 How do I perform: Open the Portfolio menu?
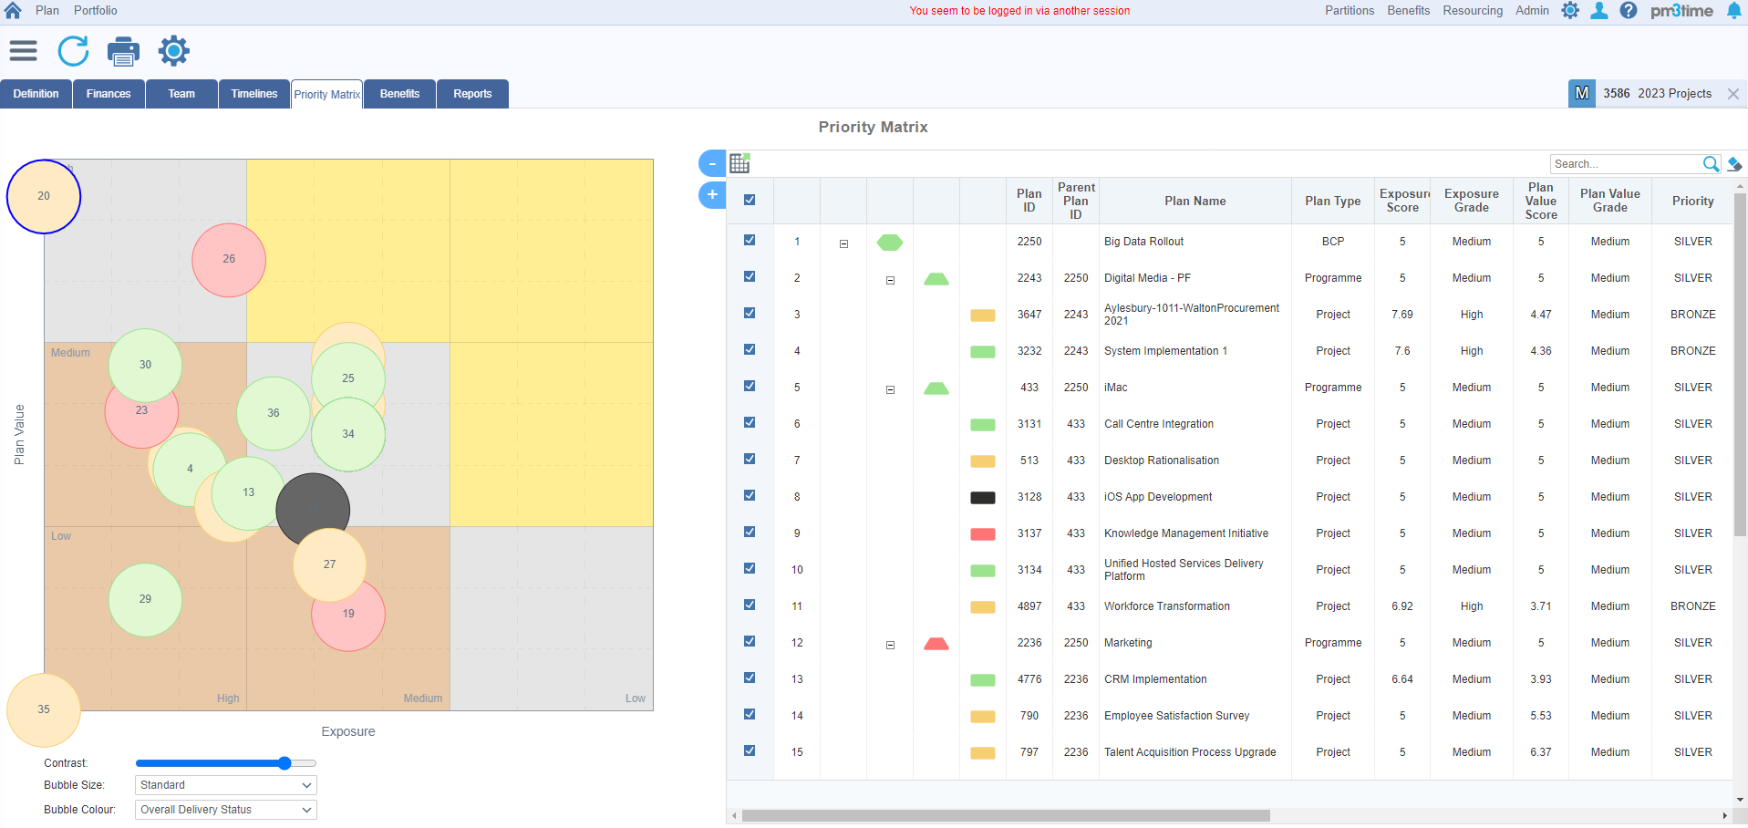coord(95,10)
